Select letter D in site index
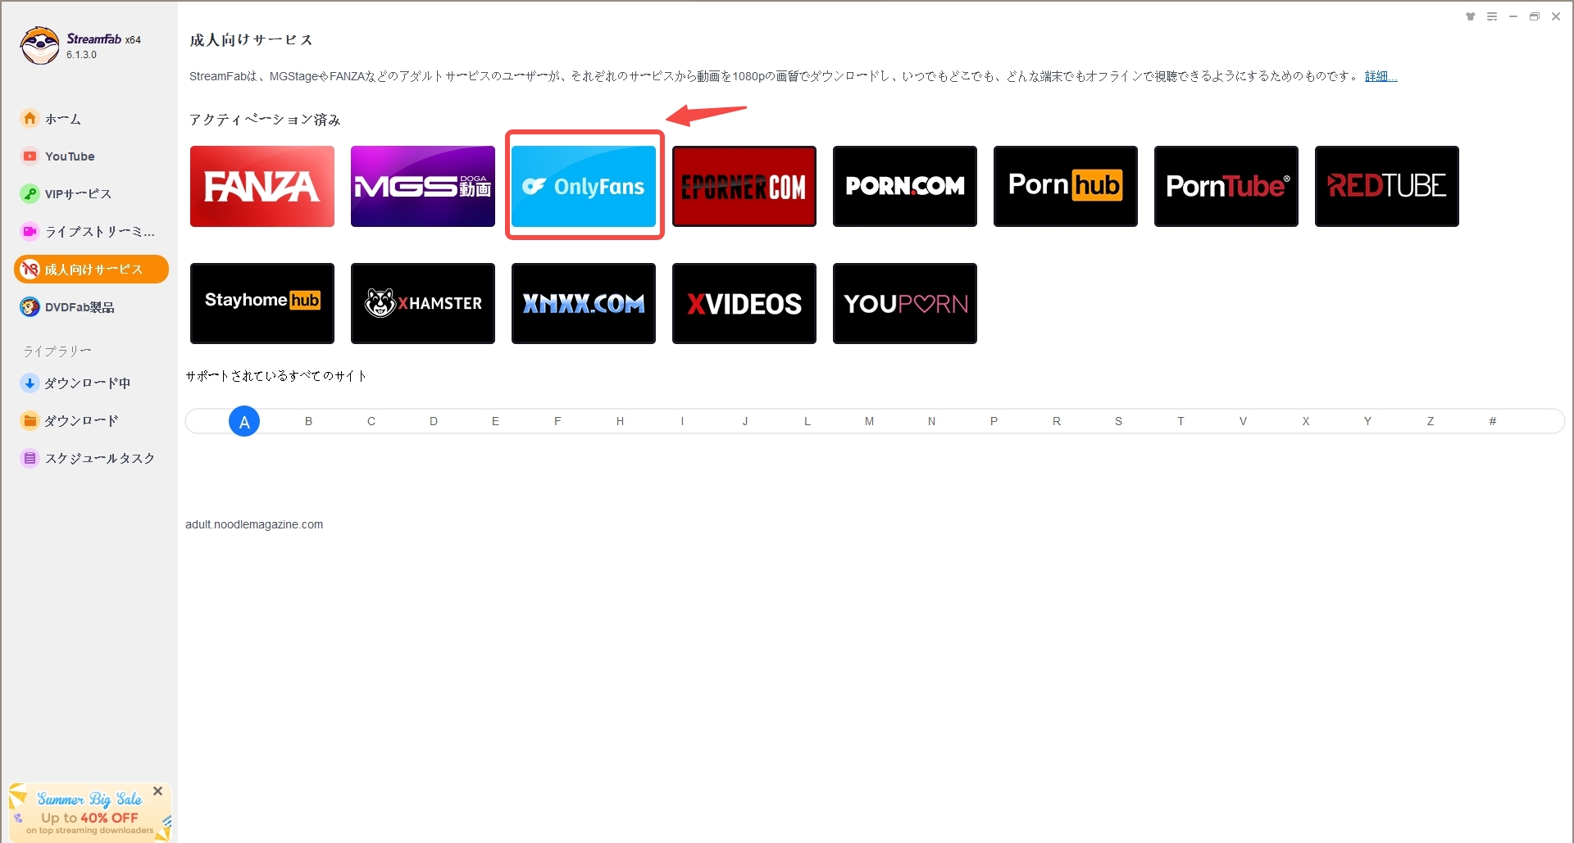 (x=434, y=421)
